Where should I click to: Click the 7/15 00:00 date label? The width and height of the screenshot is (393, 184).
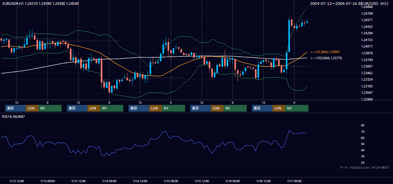click(171, 181)
